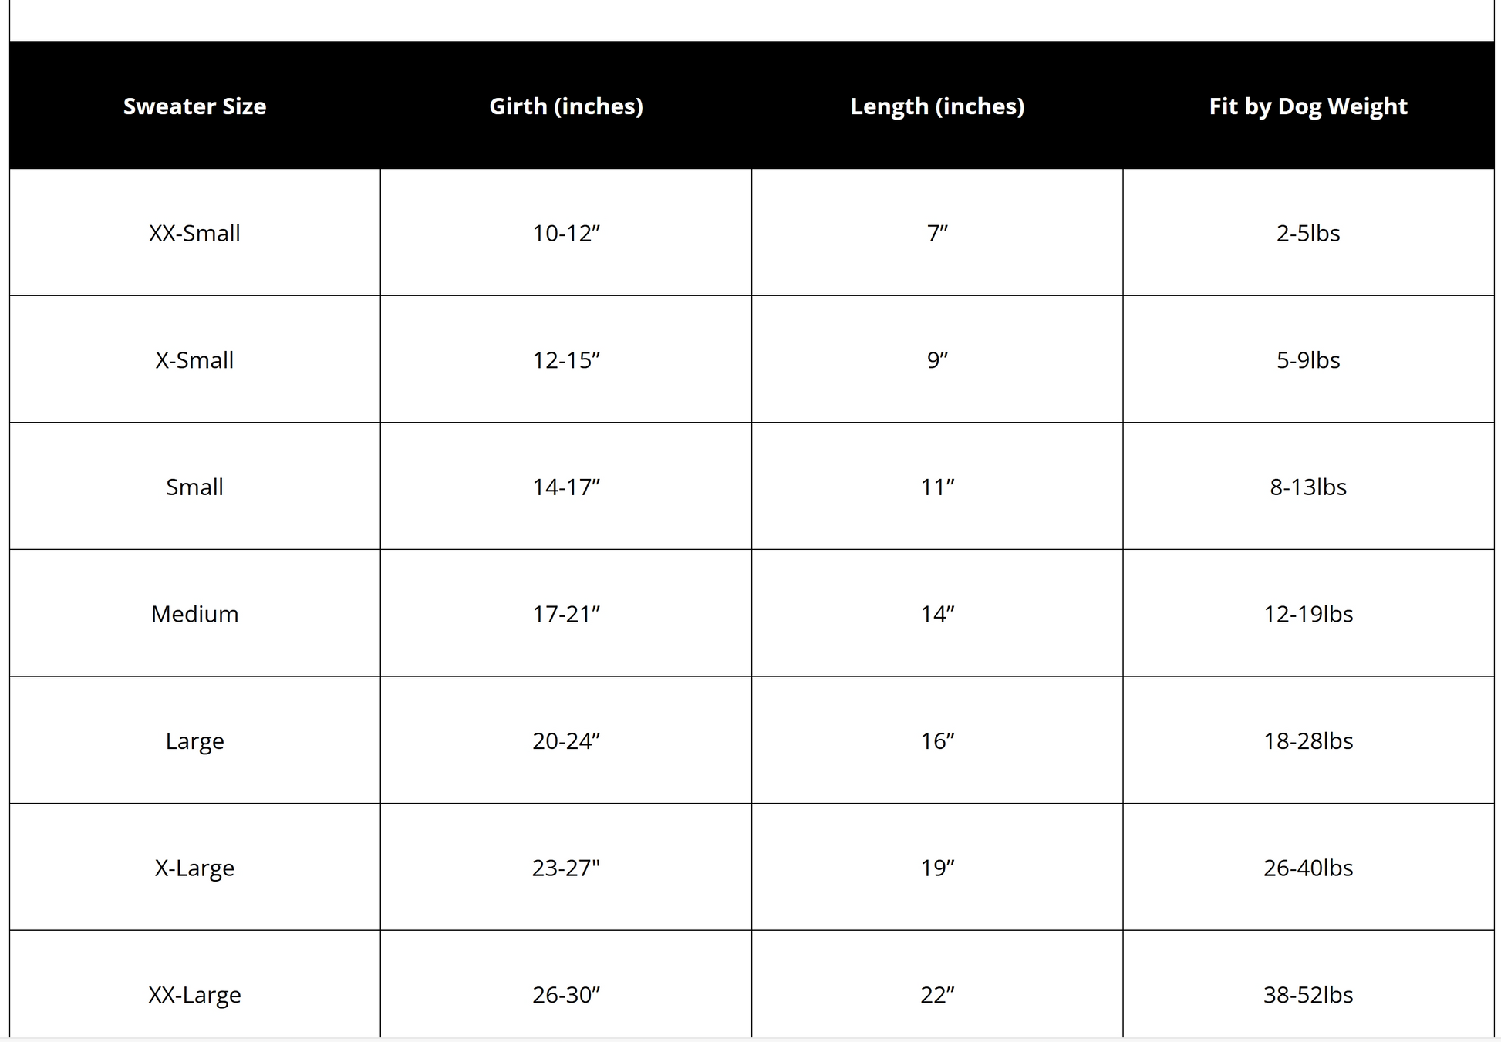Click the 16" length value

[x=937, y=741]
